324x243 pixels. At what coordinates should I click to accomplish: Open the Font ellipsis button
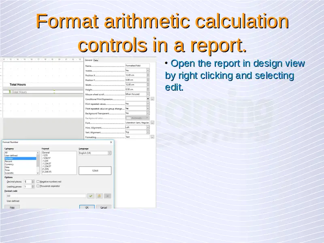152,123
